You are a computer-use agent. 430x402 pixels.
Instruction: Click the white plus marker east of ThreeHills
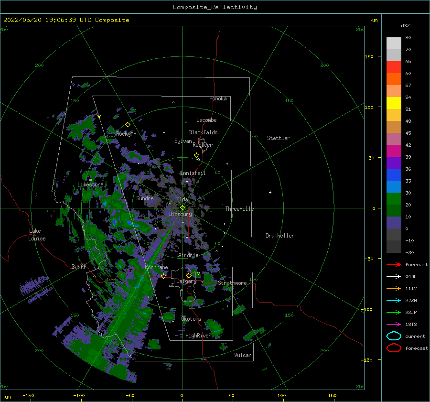tap(270, 192)
